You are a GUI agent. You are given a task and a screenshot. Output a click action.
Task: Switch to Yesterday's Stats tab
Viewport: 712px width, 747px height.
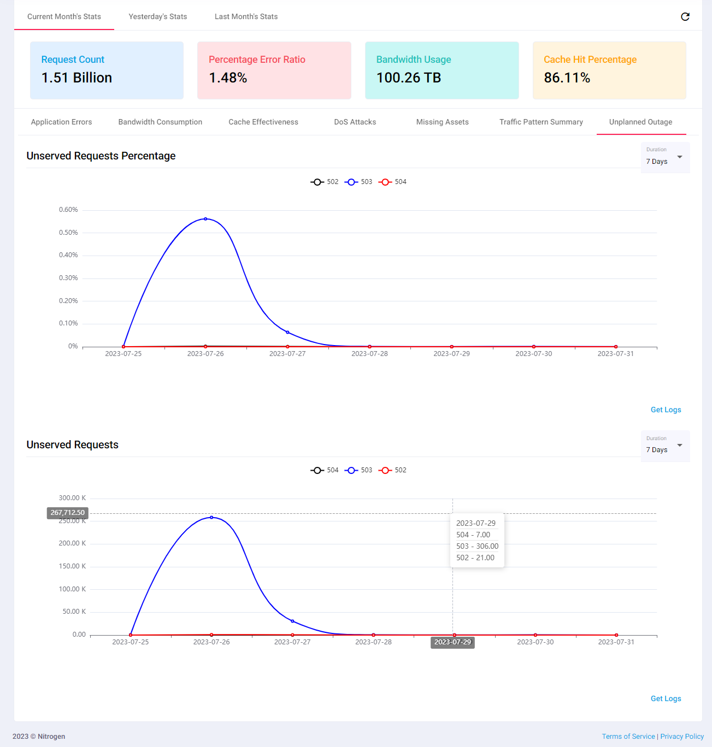pos(158,17)
